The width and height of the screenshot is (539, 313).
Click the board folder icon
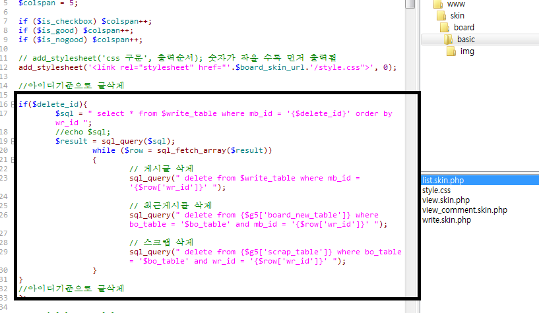pos(445,27)
